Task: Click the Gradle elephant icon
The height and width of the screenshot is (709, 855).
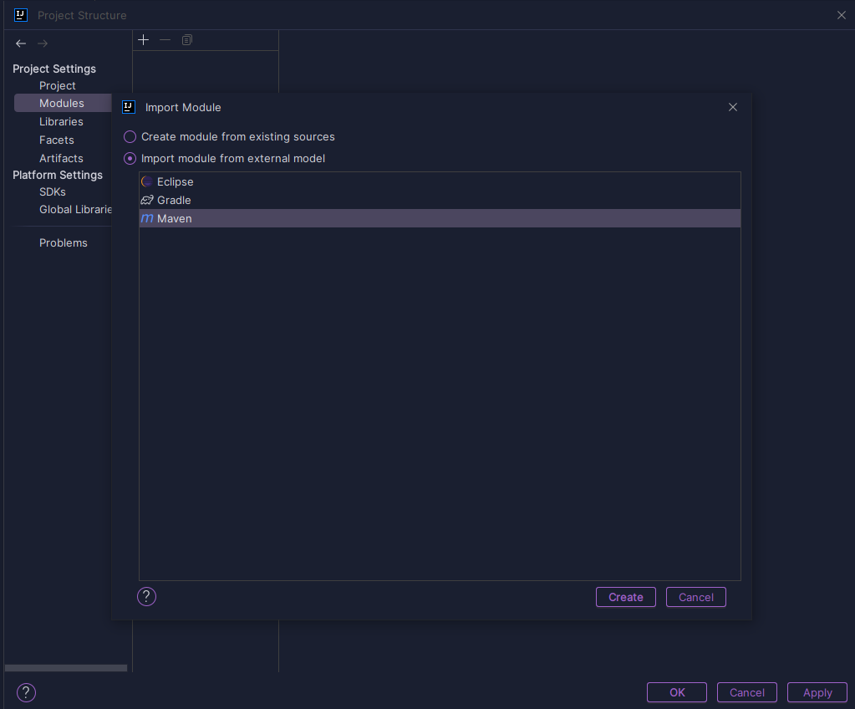Action: (x=147, y=200)
